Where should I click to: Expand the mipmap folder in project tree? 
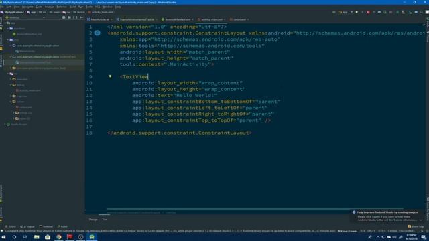click(x=11, y=96)
